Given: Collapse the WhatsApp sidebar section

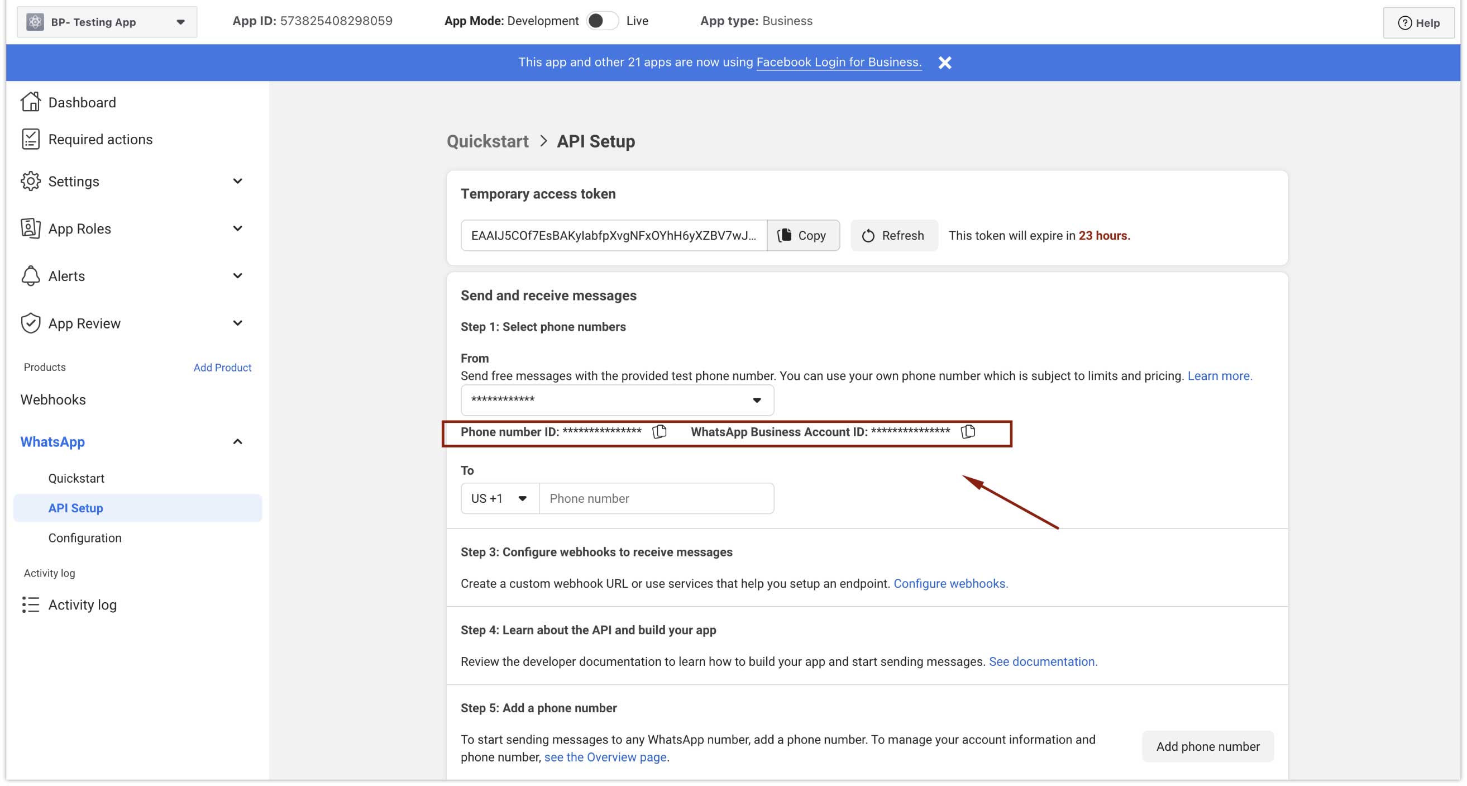Looking at the screenshot, I should pyautogui.click(x=237, y=441).
